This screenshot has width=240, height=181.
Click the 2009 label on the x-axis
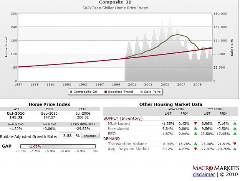click(197, 84)
